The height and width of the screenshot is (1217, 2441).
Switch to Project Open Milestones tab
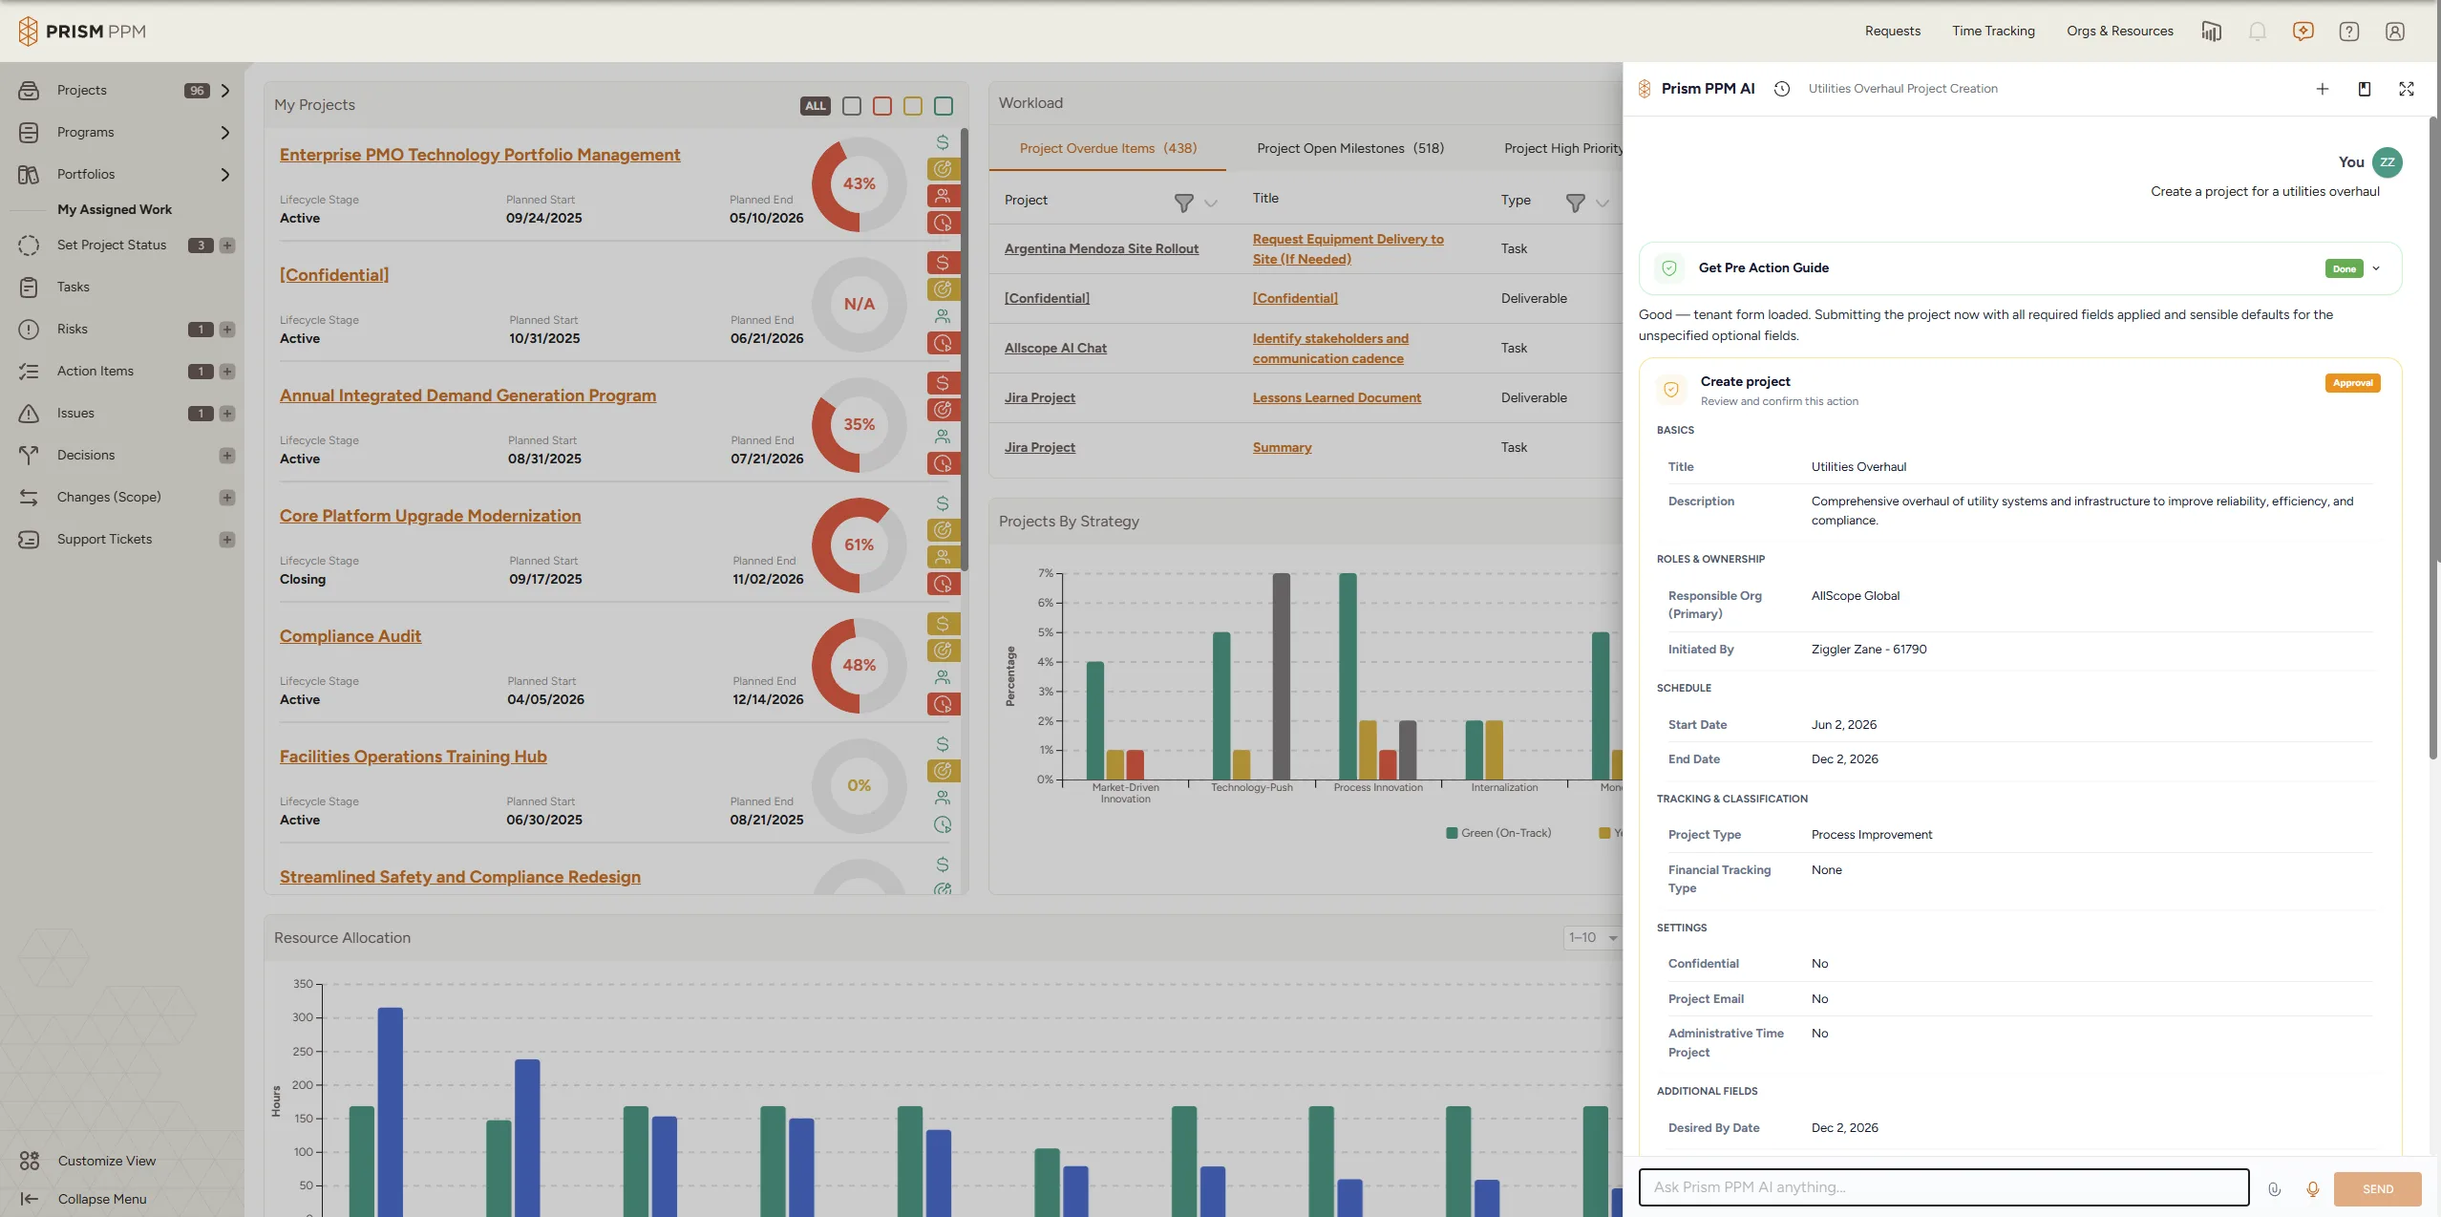1350,148
